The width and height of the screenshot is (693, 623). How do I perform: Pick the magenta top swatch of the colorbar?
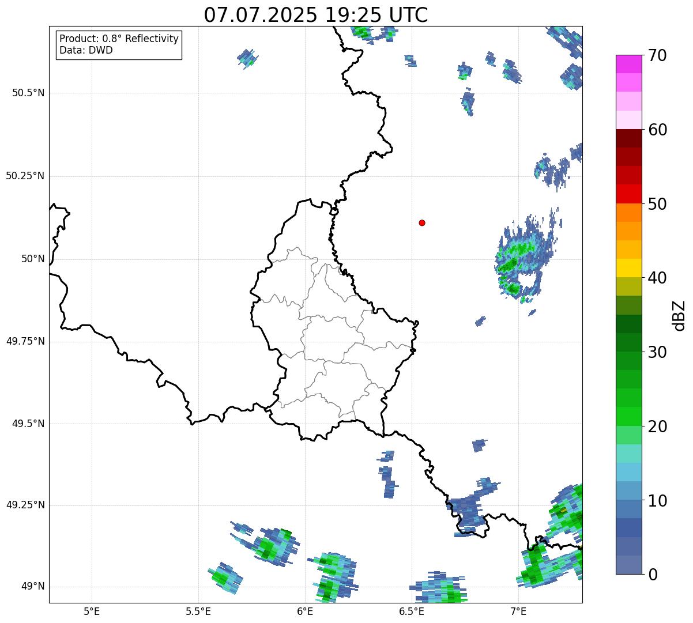[x=628, y=64]
